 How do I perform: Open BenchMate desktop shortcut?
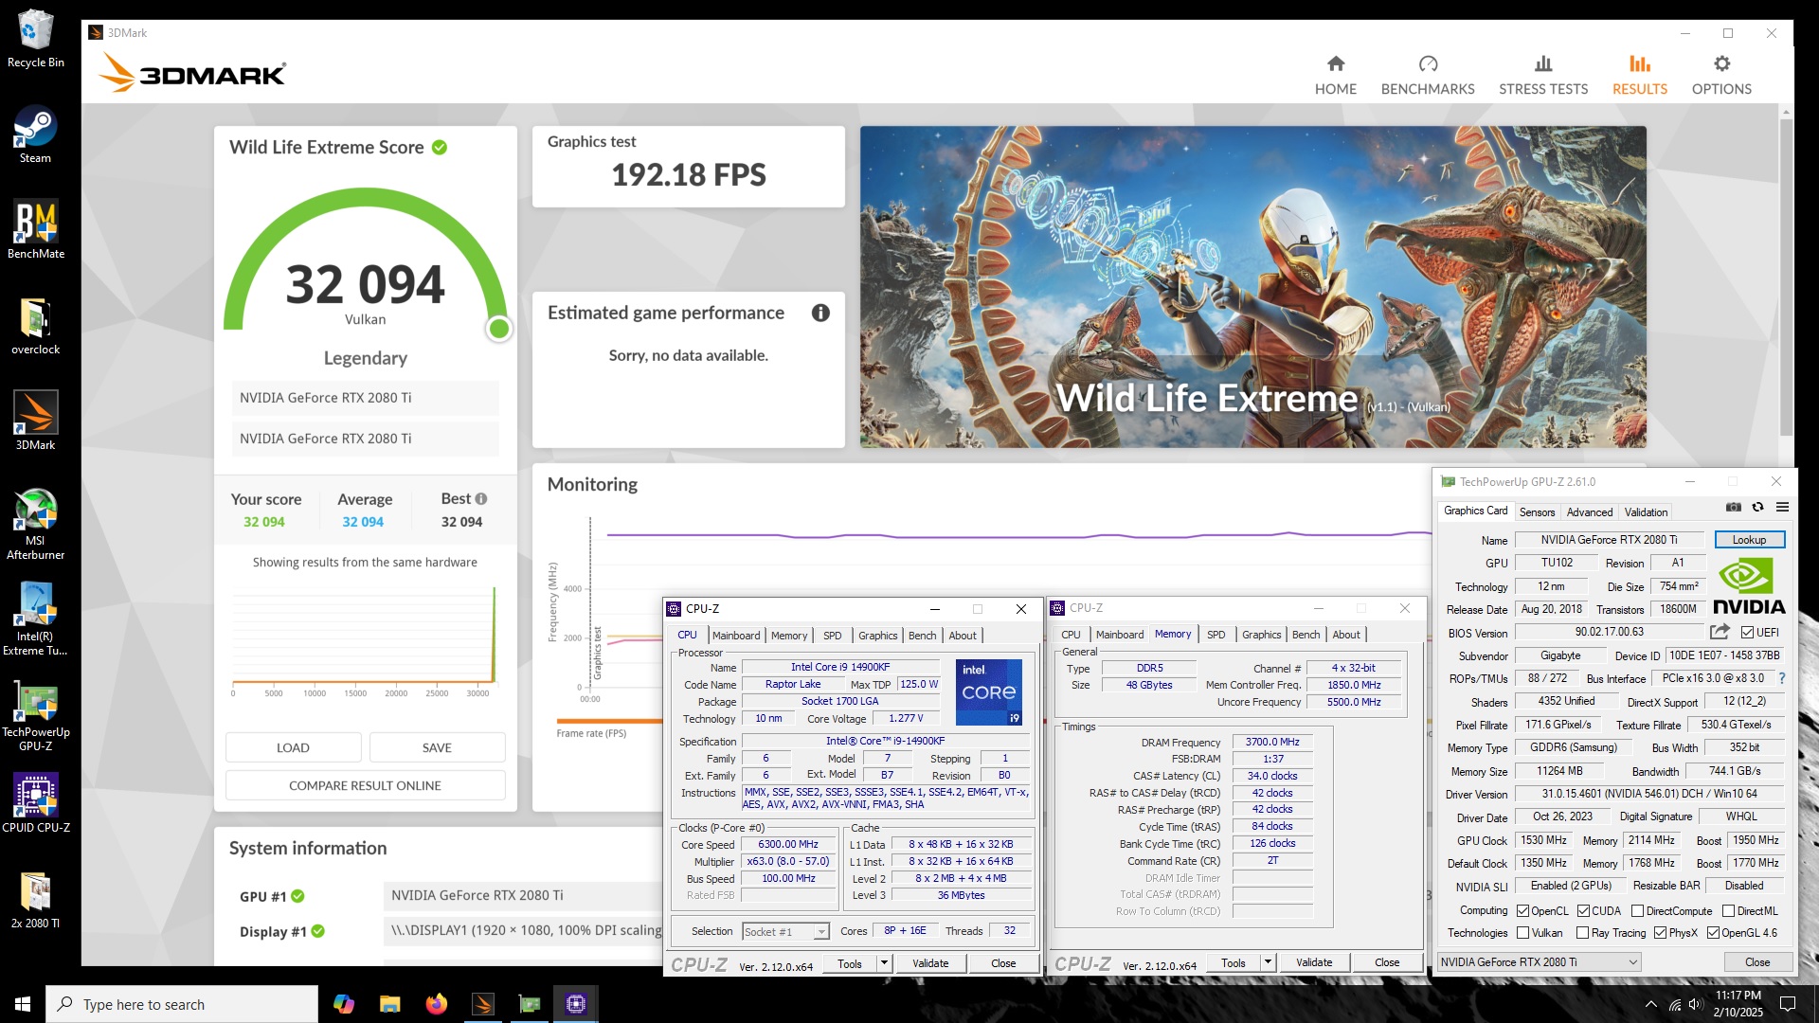[35, 229]
